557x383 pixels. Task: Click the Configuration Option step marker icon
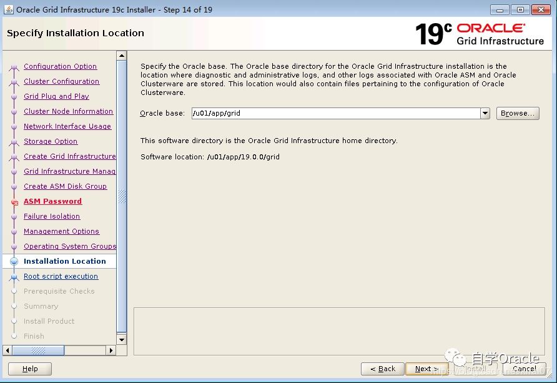[x=14, y=67]
